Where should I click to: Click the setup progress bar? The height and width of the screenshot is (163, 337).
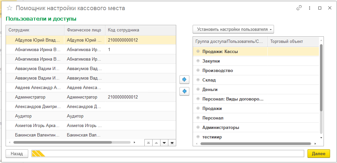(x=168, y=154)
